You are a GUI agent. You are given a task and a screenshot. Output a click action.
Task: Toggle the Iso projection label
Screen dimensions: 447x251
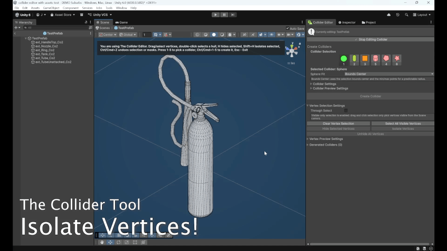pos(291,63)
